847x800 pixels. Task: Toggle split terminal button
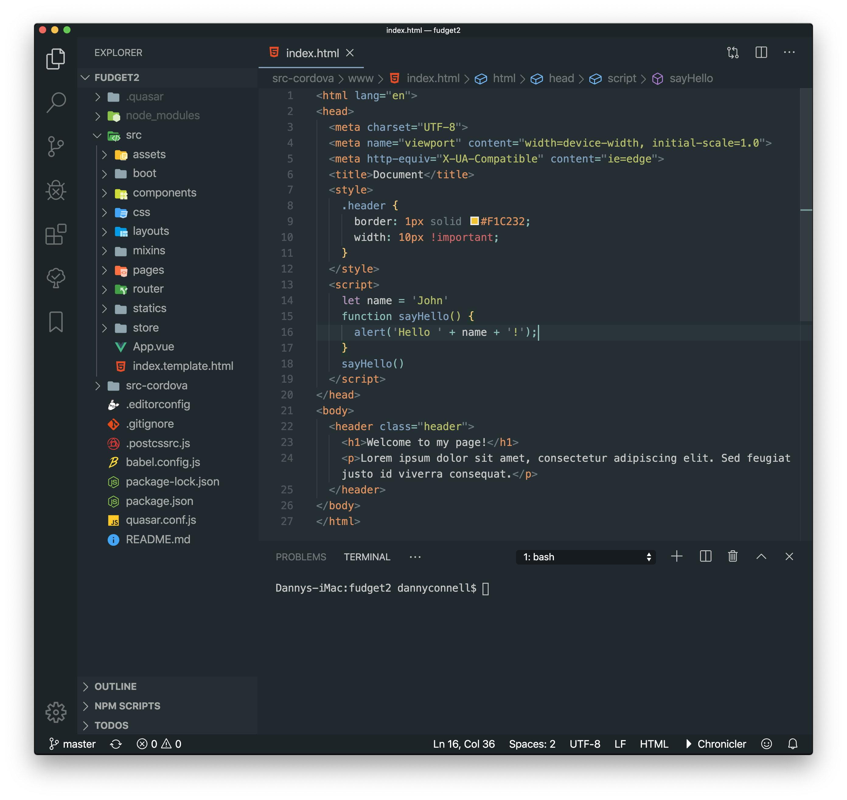706,557
